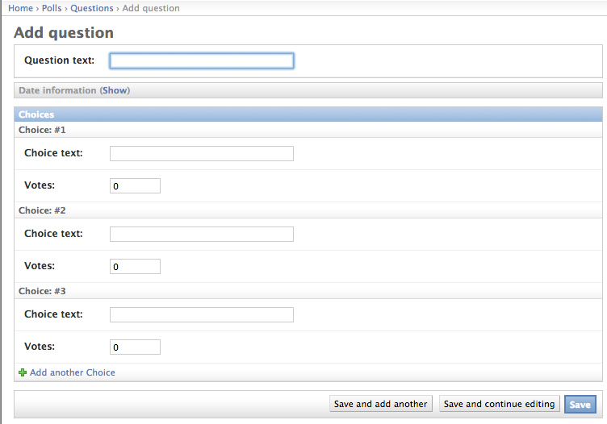Viewport: 607px width, 424px height.
Task: Click Choice #3 text input field
Action: (x=201, y=314)
